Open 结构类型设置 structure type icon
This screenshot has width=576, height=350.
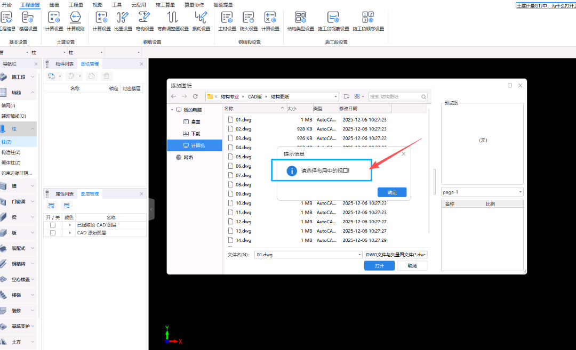click(x=300, y=17)
